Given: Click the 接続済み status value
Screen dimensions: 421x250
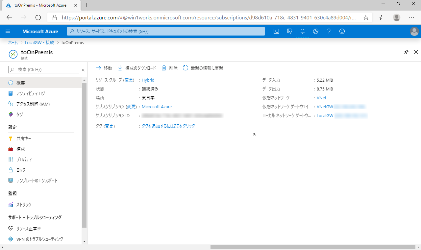Looking at the screenshot, I should (x=150, y=89).
